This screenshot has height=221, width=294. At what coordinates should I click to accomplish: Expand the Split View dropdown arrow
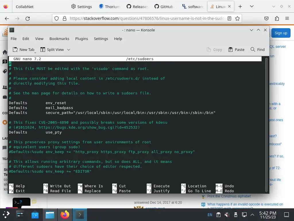coord(69,49)
